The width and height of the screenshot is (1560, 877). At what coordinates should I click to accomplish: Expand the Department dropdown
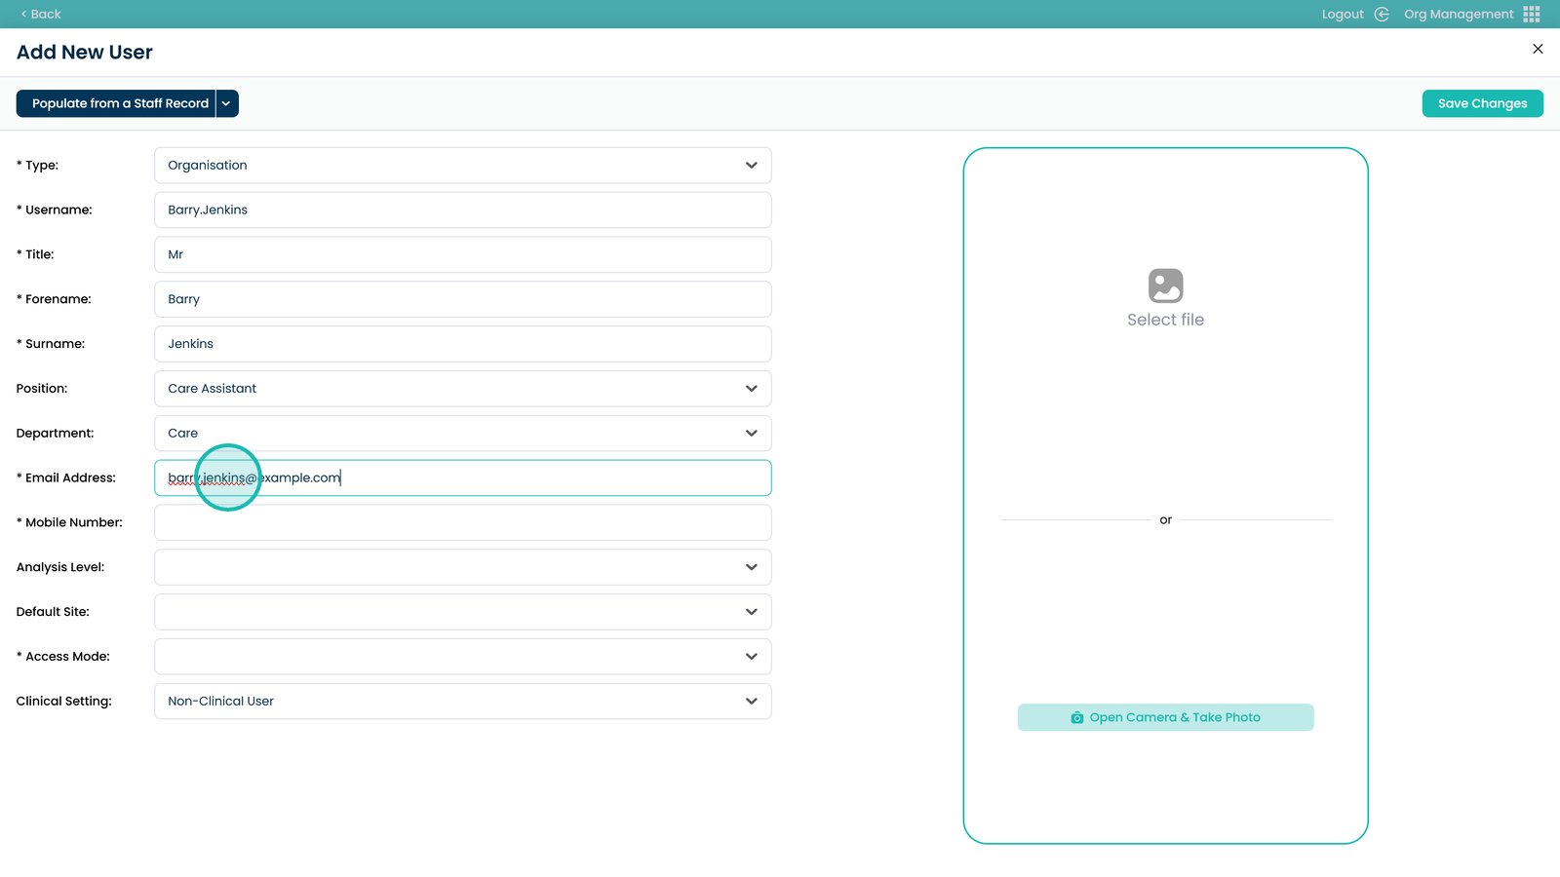coord(463,434)
